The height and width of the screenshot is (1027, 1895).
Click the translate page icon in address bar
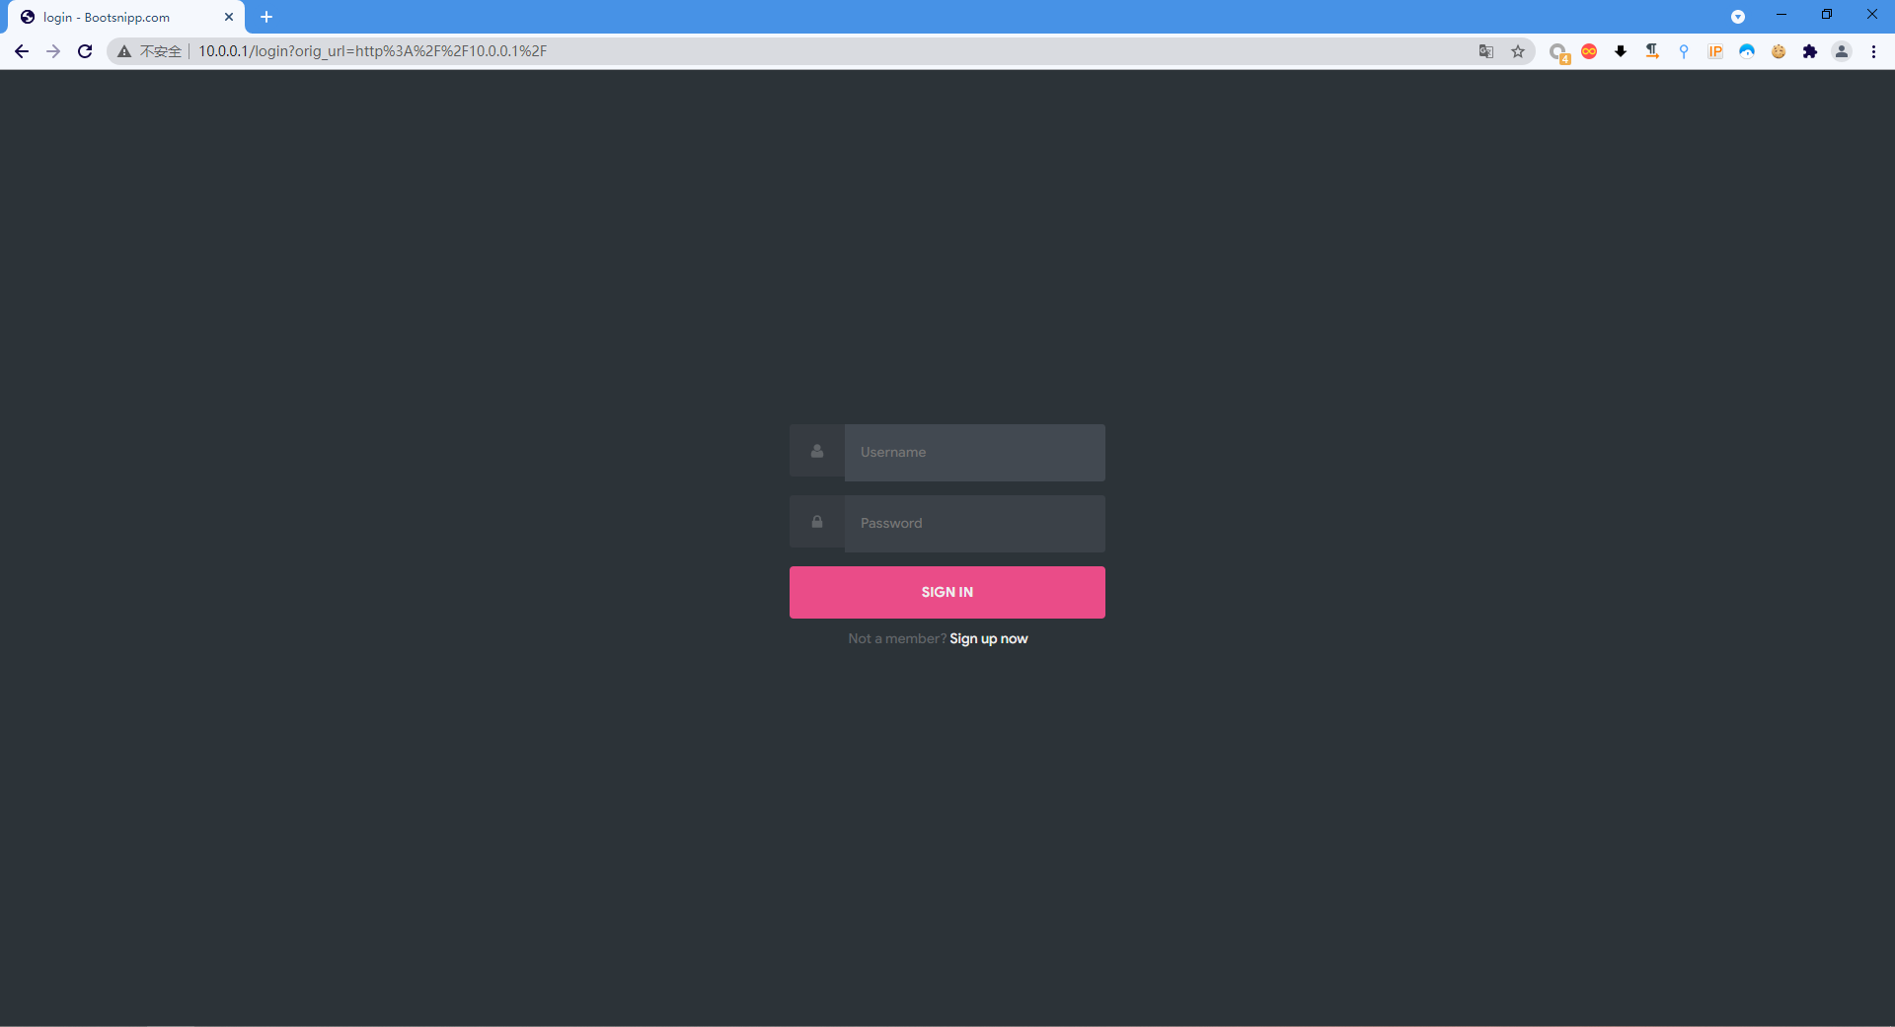coord(1485,51)
